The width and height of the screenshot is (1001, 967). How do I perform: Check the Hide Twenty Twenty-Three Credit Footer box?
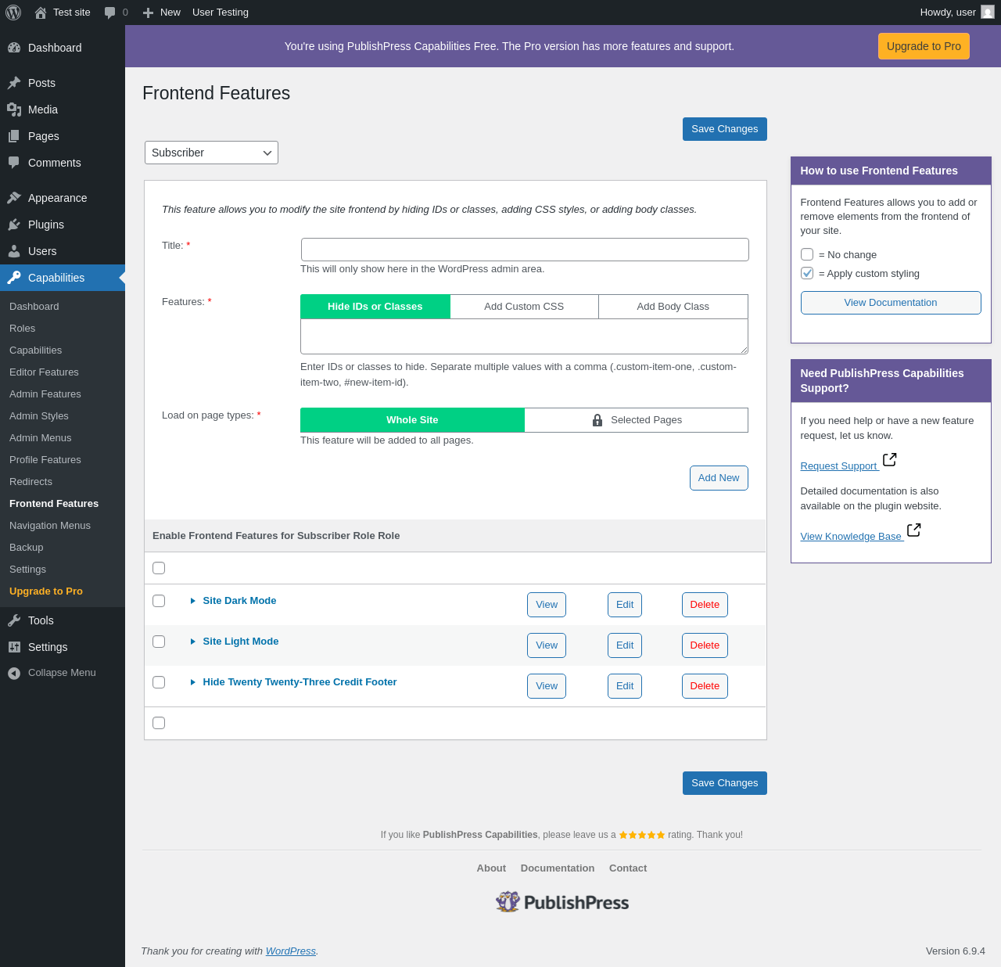click(x=159, y=682)
